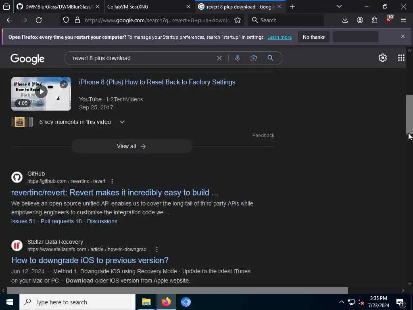
Task: Open How to downgrade iOS result
Action: [x=90, y=260]
